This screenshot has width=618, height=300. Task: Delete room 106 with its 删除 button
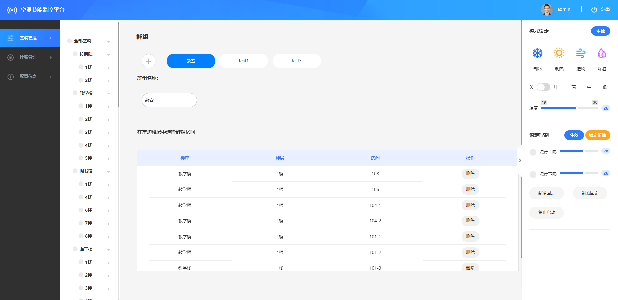[470, 189]
